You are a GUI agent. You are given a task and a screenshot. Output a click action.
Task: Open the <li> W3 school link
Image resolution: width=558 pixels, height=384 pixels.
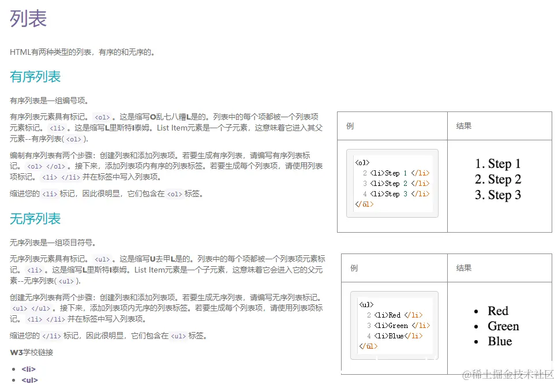pyautogui.click(x=29, y=368)
